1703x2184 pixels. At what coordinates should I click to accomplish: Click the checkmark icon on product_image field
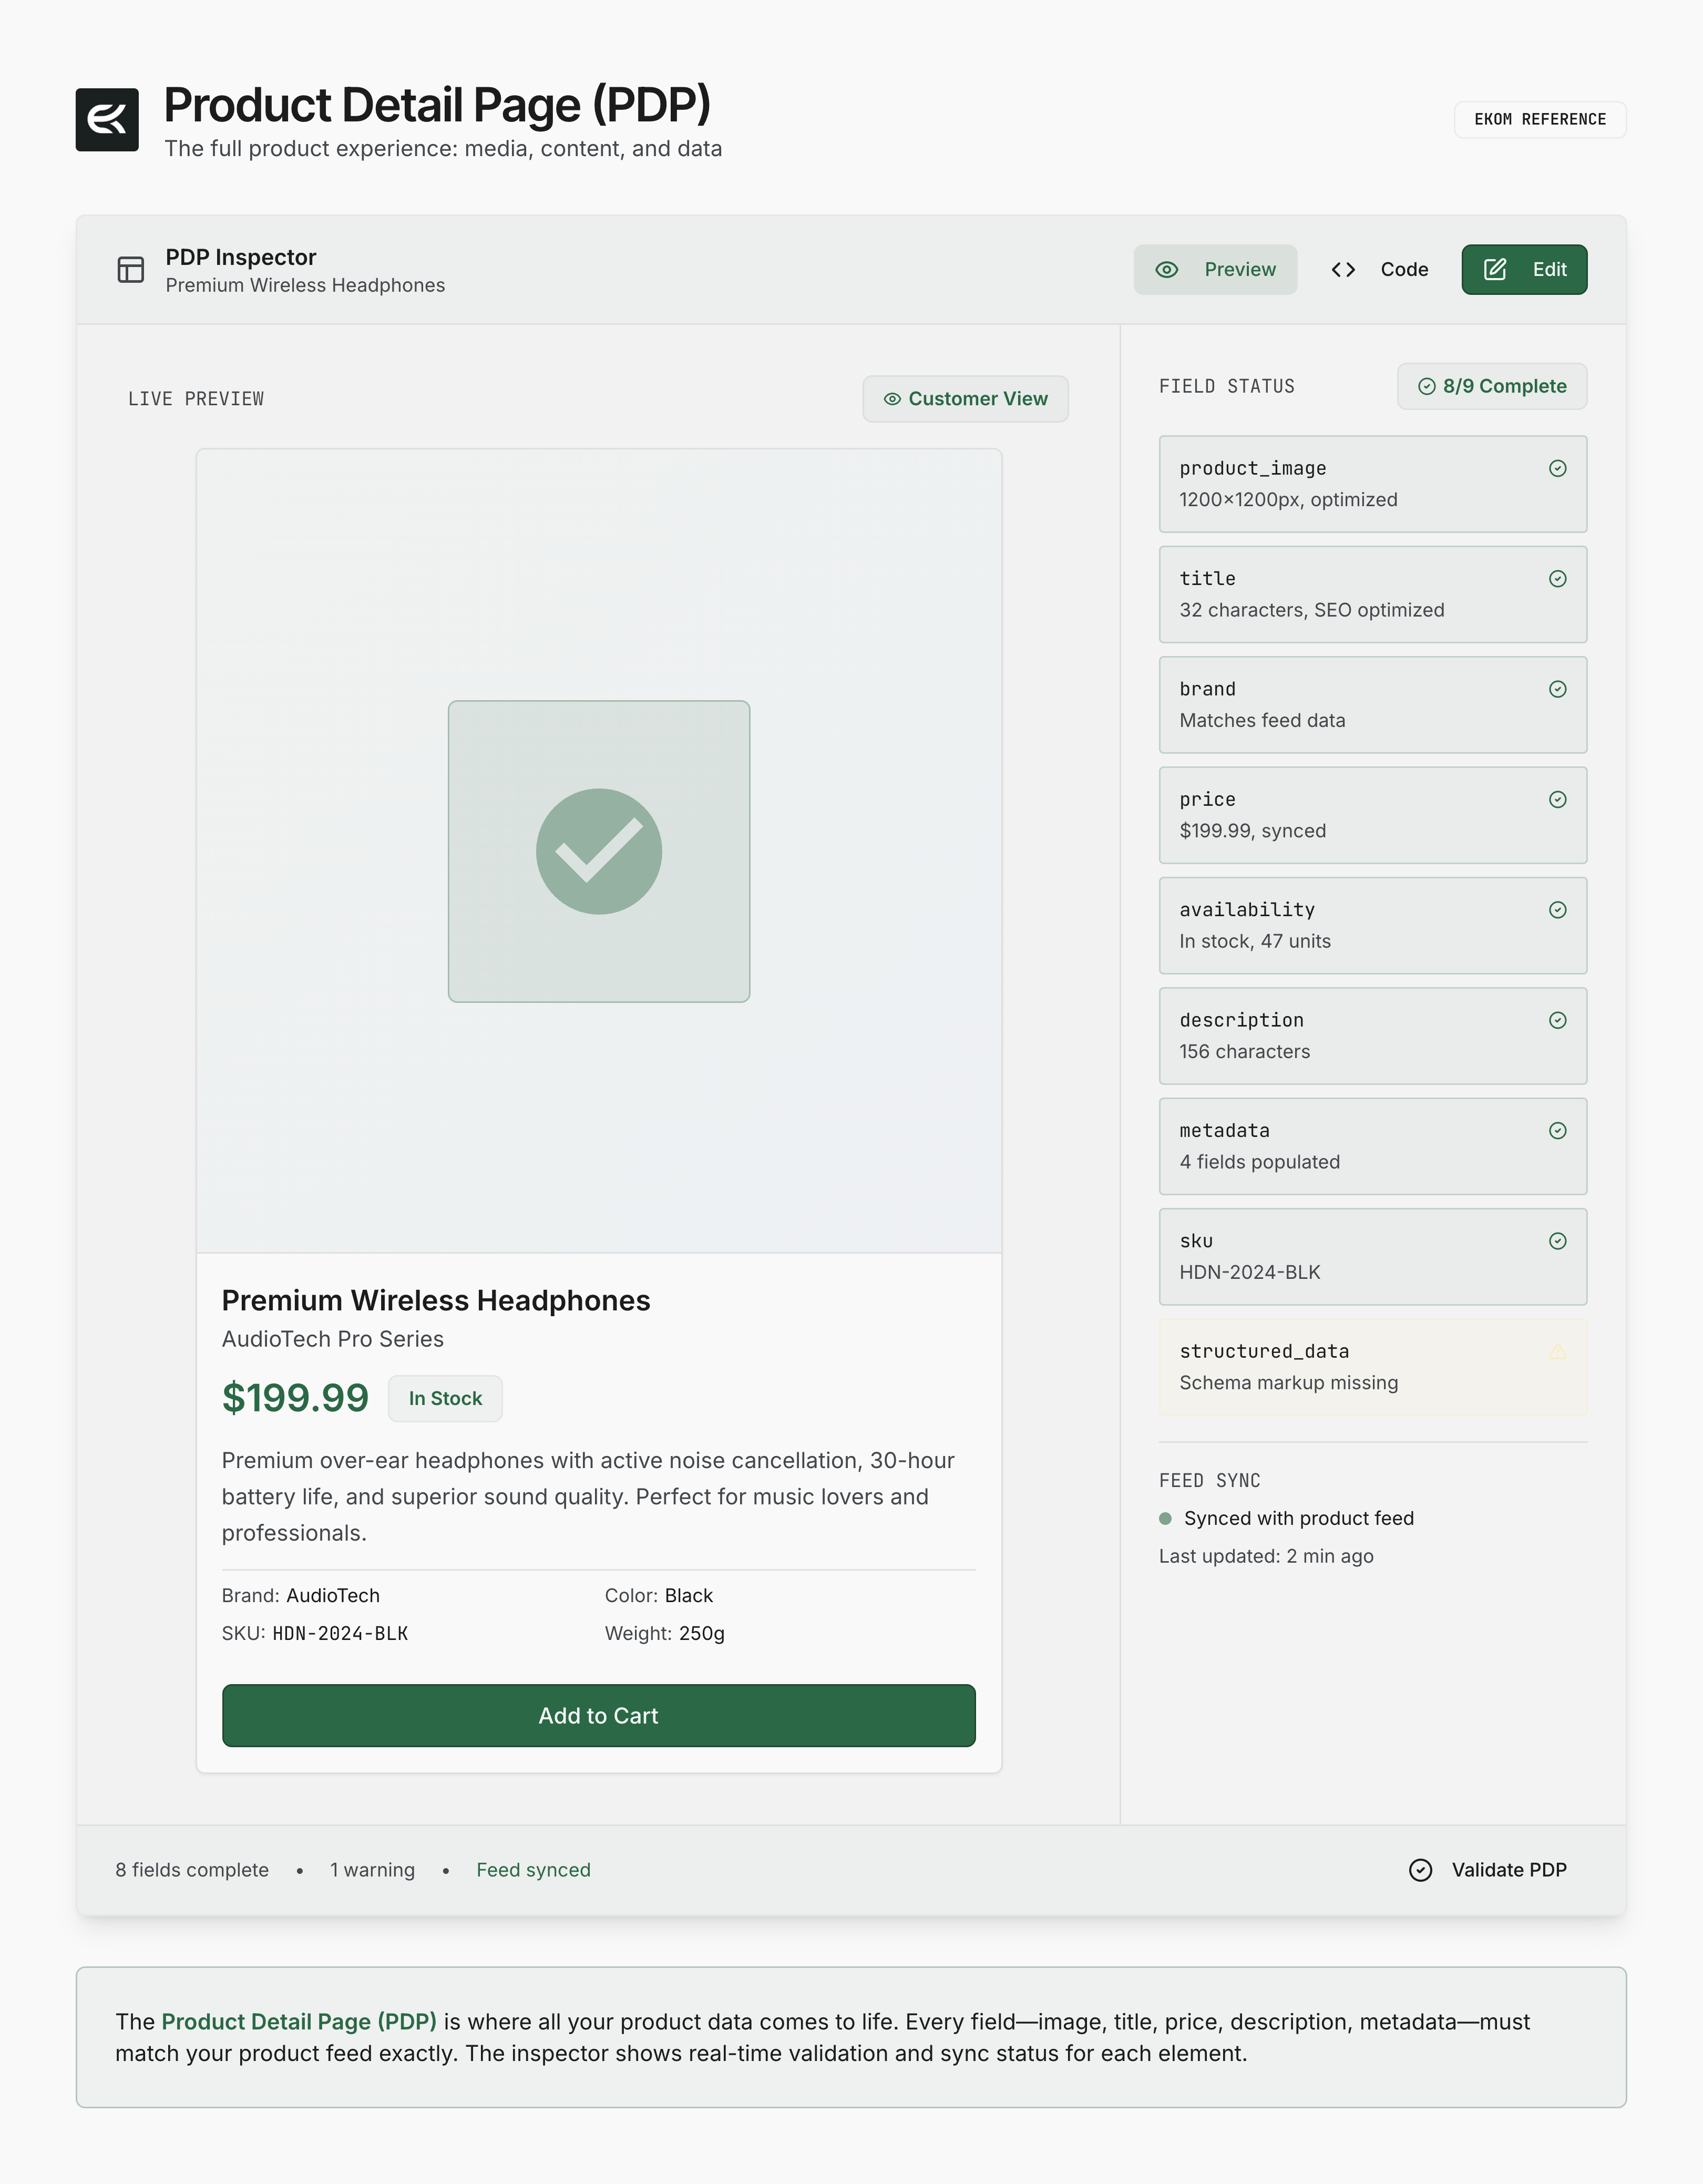1557,469
